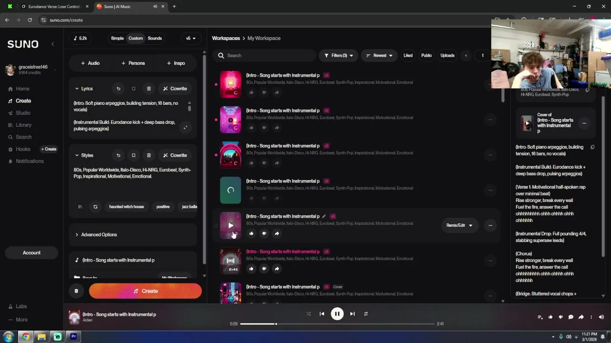Clear the Styles section with trash icon

(x=148, y=155)
